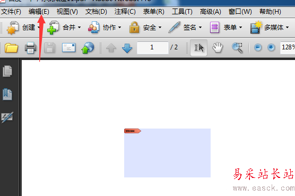Open the 帮助(H) menu

click(270, 12)
